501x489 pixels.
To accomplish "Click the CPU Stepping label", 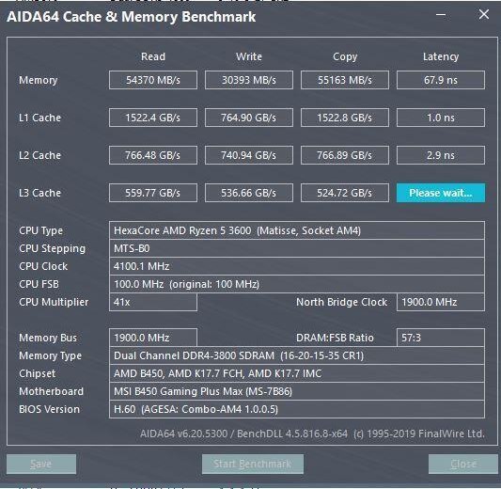I will click(x=52, y=248).
